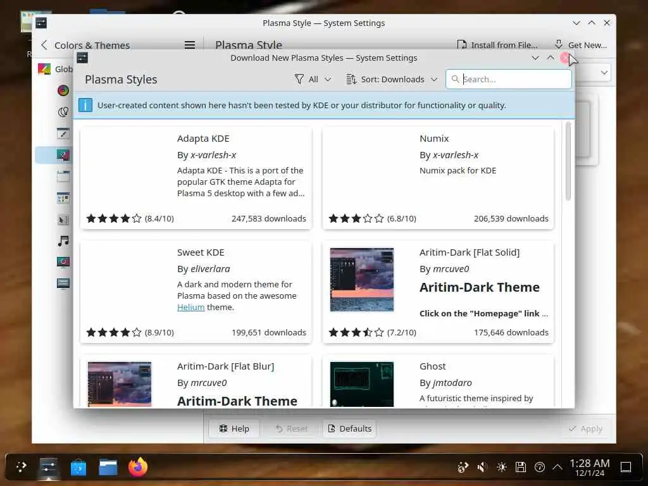Select the Aritim-Dark [Flat Blur] thumbnail

120,384
